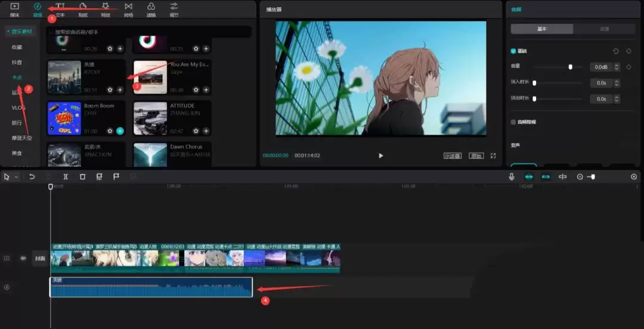Open the selection tool dropdown arrow
Viewport: 644px width, 329px height.
[x=16, y=178]
